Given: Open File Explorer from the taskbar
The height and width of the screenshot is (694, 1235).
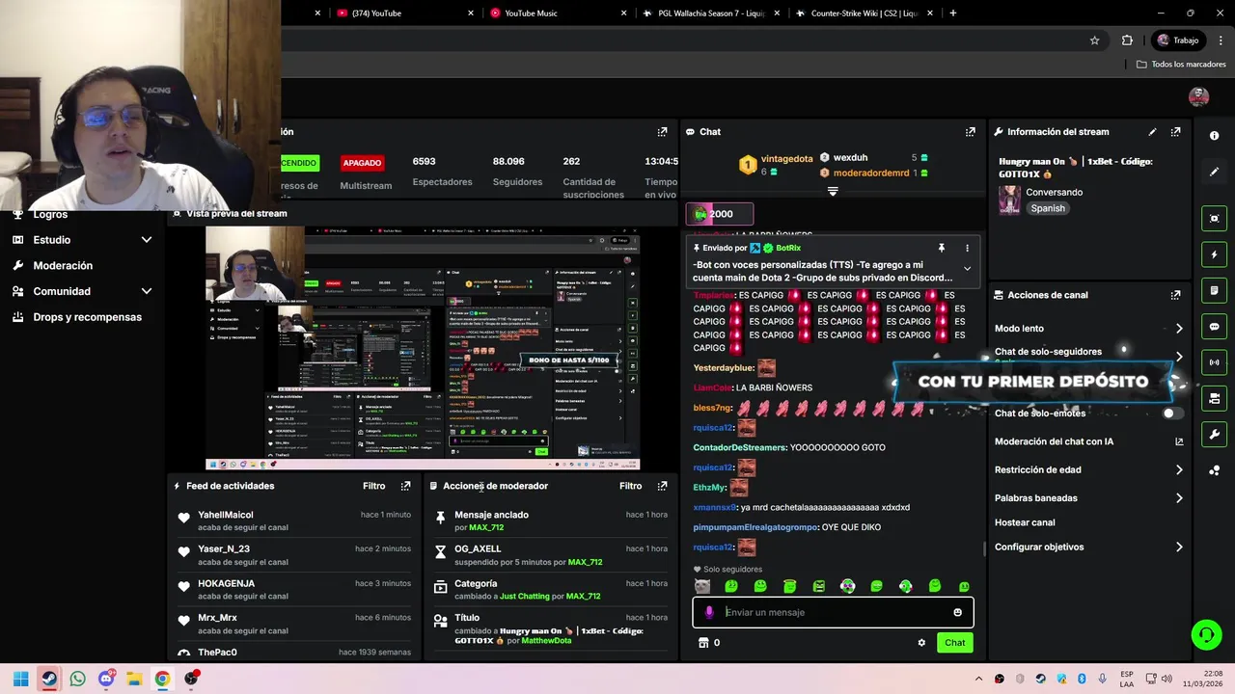Looking at the screenshot, I should coord(134,679).
